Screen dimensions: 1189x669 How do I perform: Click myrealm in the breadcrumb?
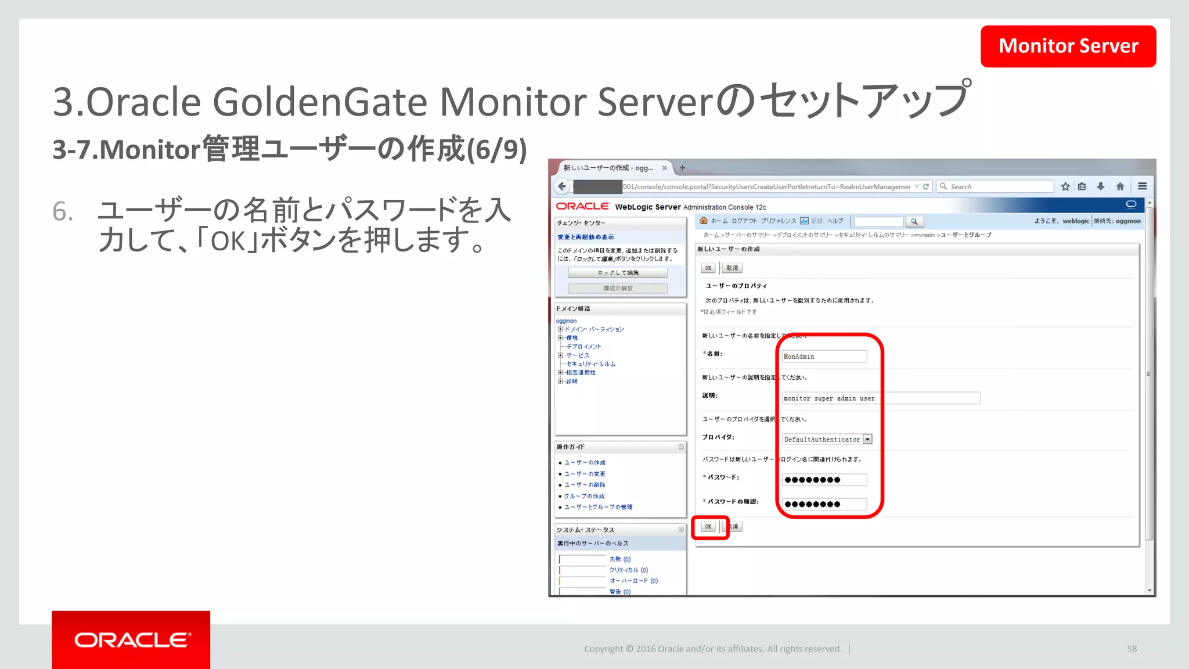[924, 235]
